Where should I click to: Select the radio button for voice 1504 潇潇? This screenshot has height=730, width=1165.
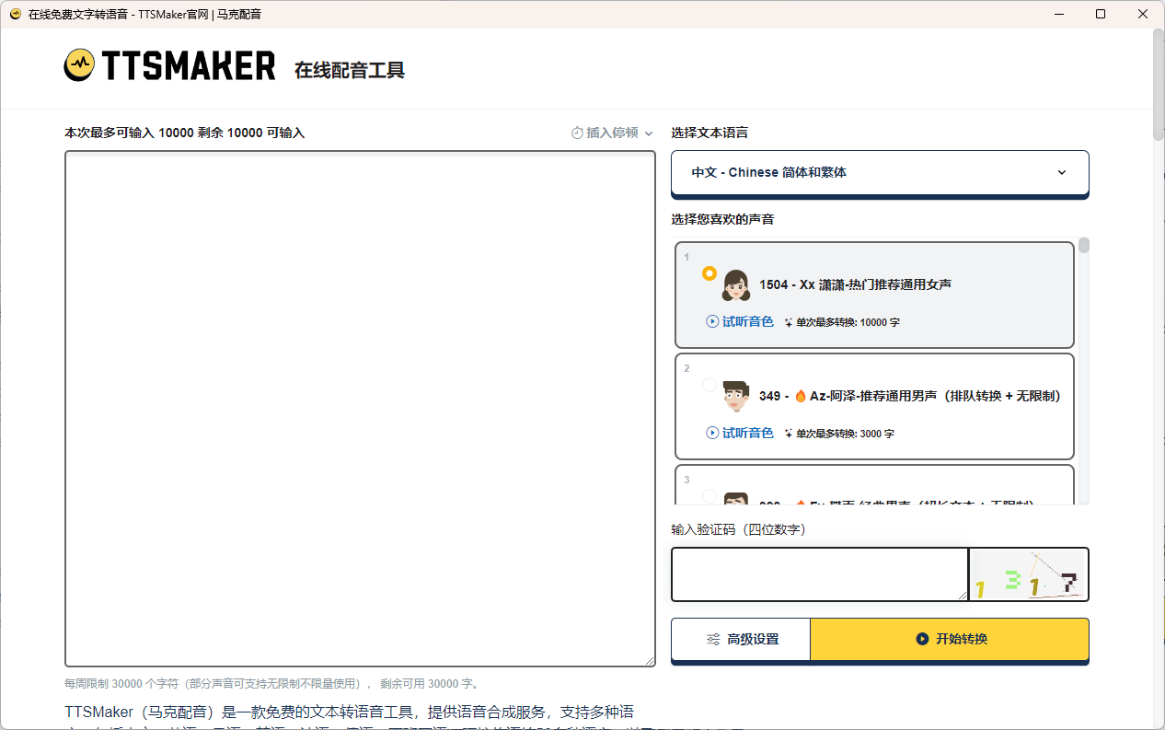pyautogui.click(x=708, y=273)
